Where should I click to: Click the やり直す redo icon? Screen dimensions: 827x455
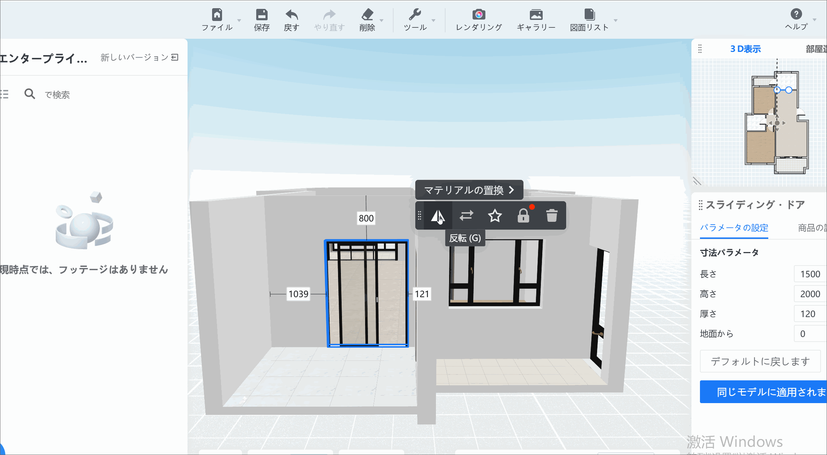point(330,15)
